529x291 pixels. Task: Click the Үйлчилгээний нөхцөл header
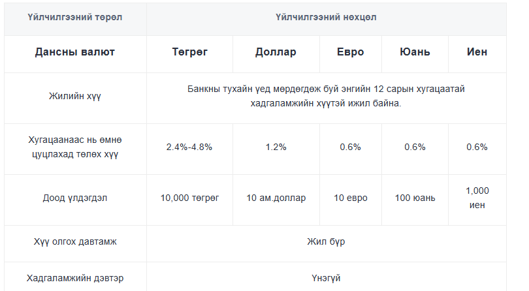(326, 17)
